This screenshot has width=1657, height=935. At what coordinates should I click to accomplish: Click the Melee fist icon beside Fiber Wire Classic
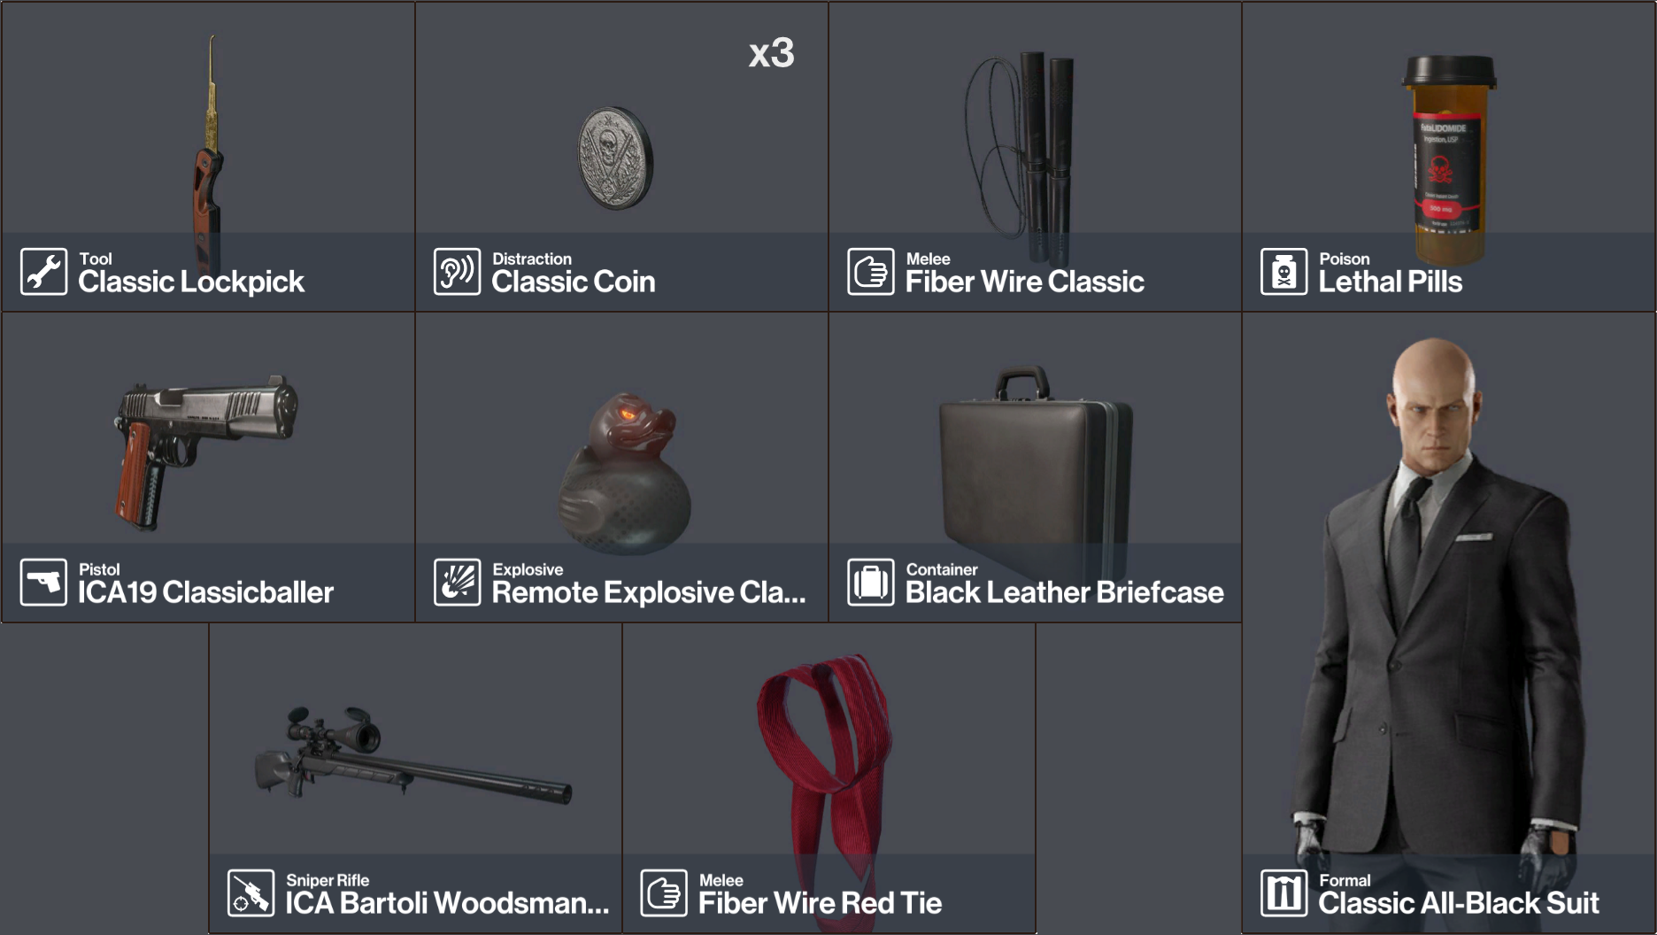tap(870, 272)
